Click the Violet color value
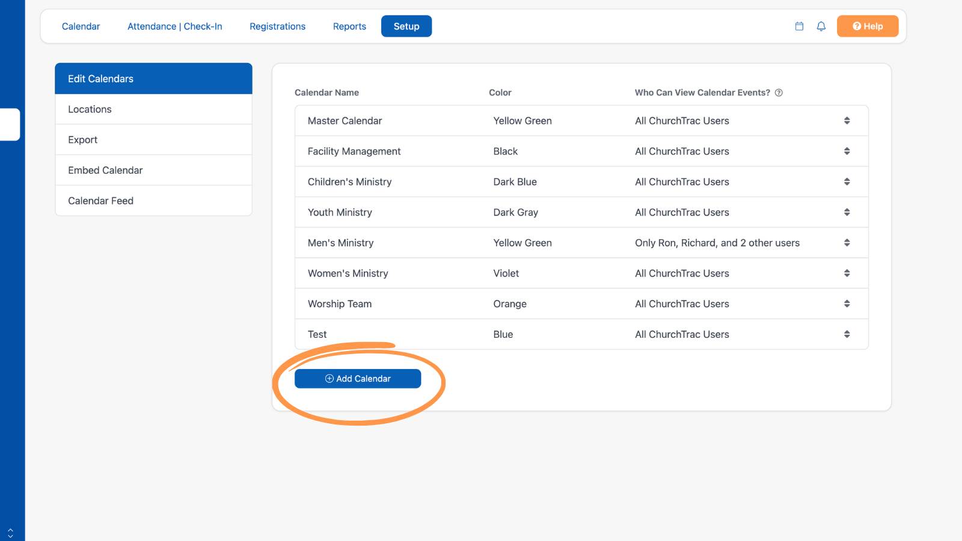 (506, 274)
